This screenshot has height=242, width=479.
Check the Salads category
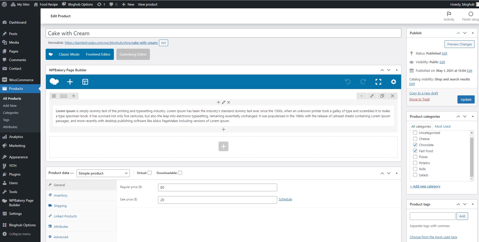(415, 175)
